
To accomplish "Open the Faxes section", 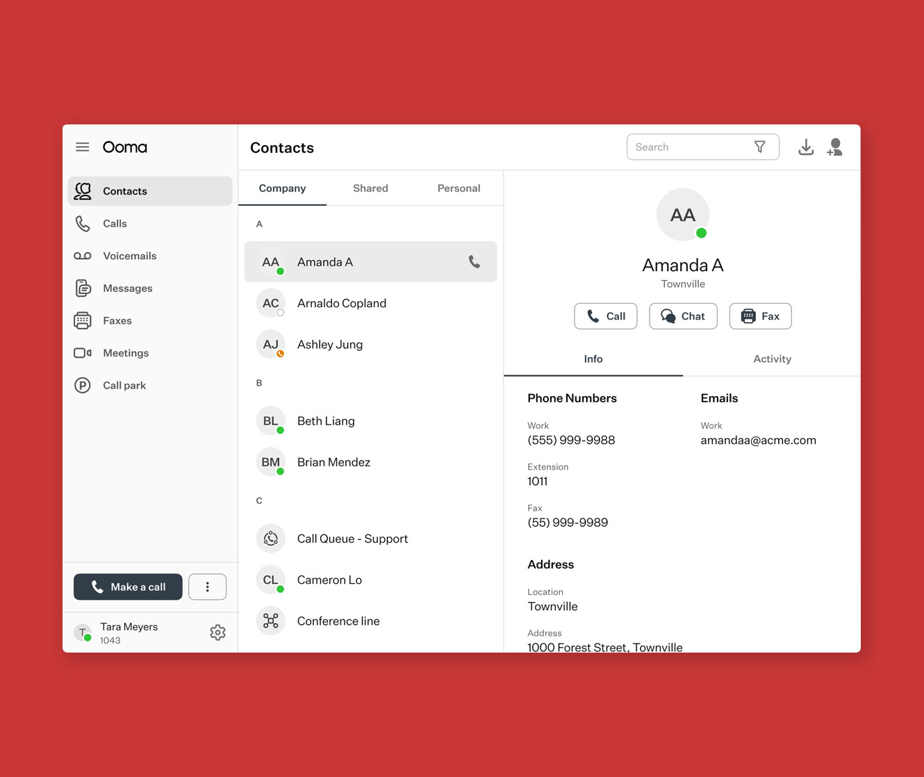I will point(117,321).
